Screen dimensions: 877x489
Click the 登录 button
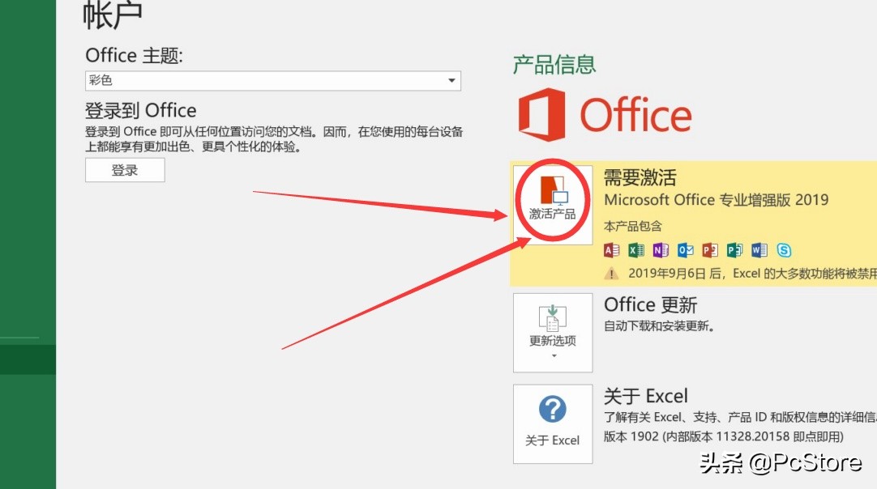(124, 169)
